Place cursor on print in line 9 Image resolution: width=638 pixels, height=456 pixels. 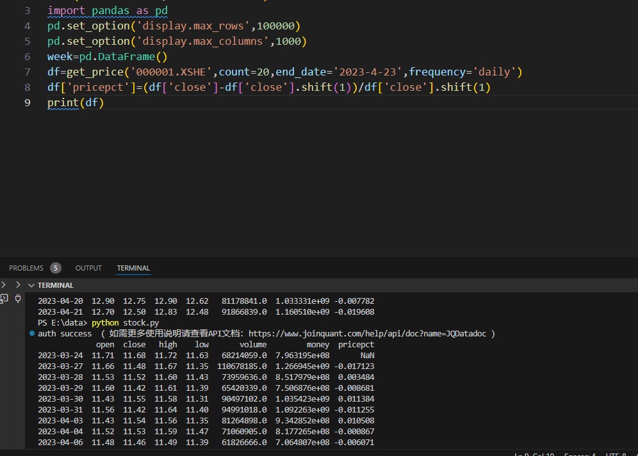(x=63, y=102)
